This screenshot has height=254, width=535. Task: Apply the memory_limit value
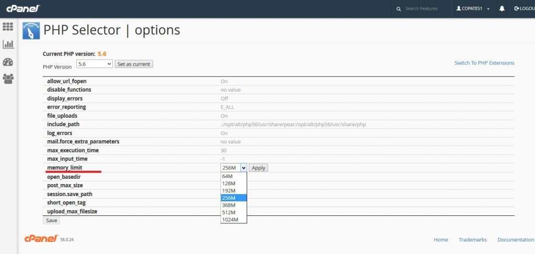tap(258, 168)
